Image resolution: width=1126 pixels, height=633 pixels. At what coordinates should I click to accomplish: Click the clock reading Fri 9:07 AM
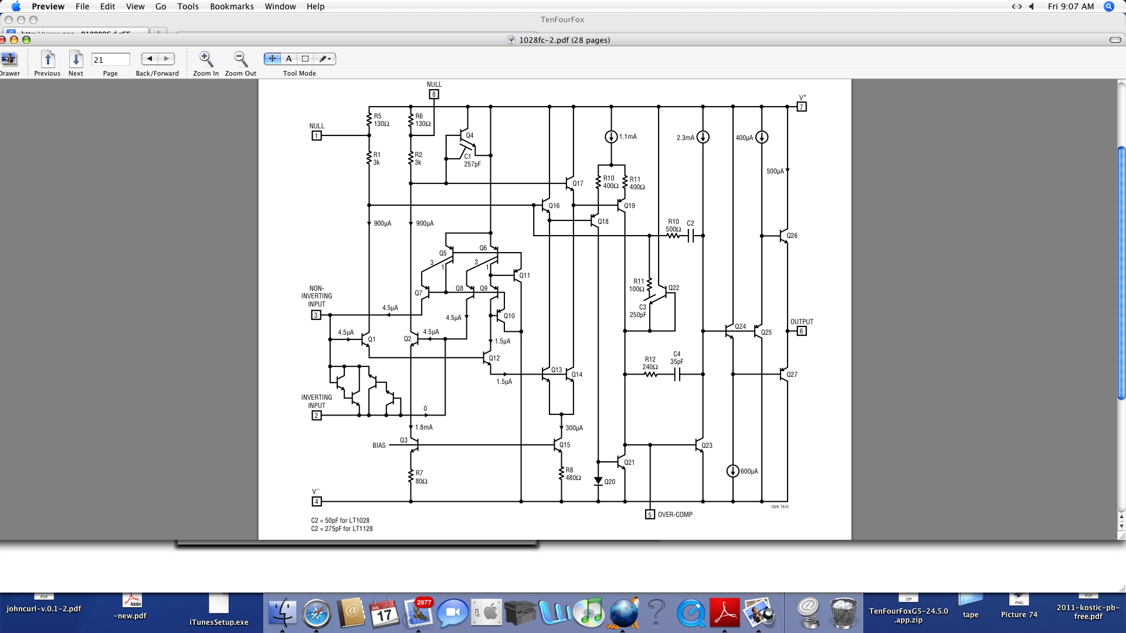pos(1071,6)
